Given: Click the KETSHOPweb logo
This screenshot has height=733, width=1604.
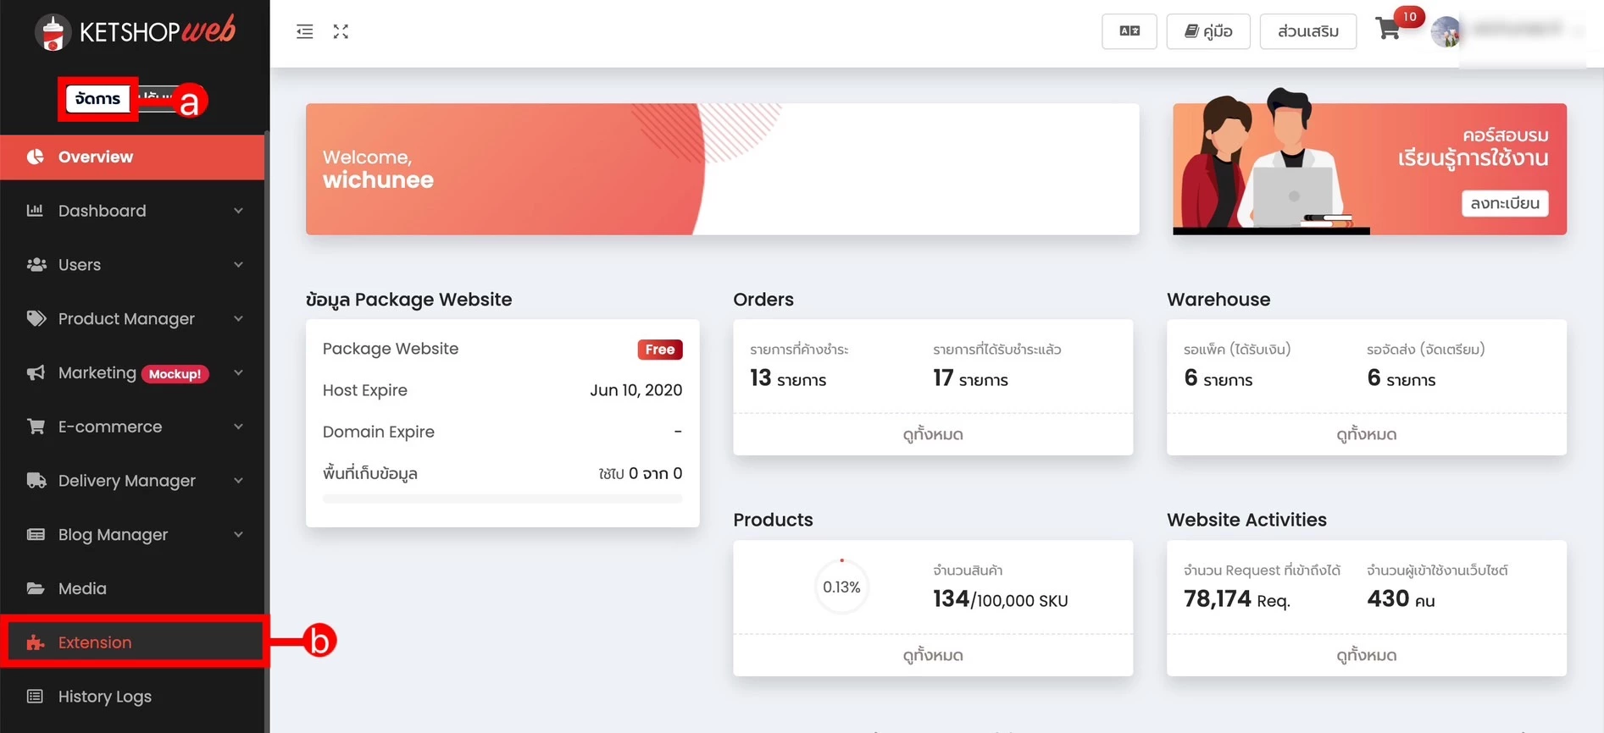Looking at the screenshot, I should 136,32.
